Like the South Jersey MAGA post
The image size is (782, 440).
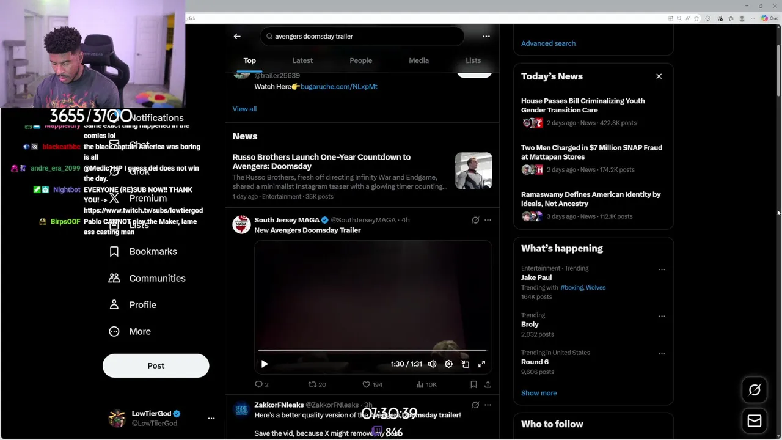click(x=372, y=384)
